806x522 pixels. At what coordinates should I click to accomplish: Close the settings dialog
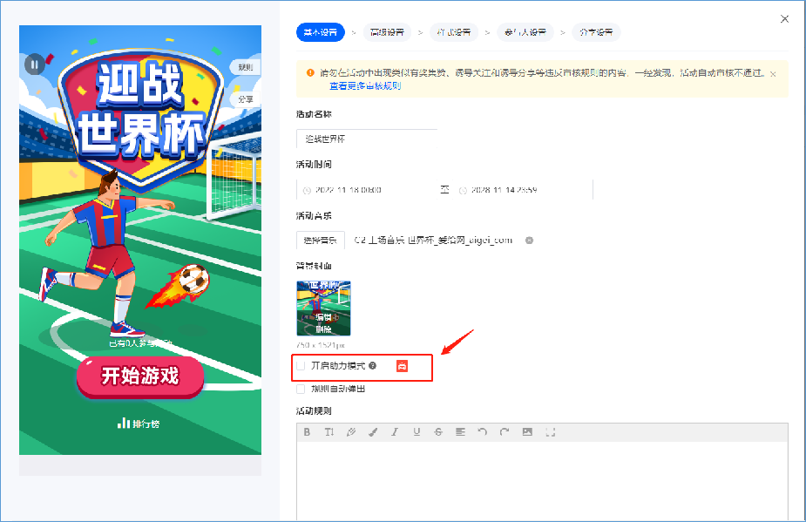pyautogui.click(x=784, y=19)
